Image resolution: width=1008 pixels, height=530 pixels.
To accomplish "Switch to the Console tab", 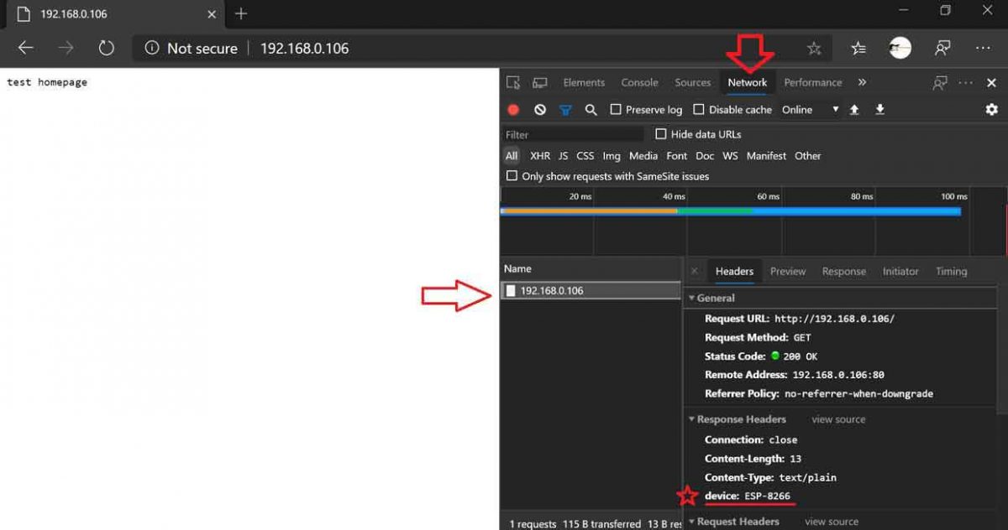I will click(639, 83).
